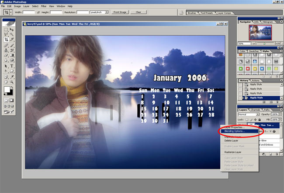Open the Layers panel flyout menu

(x=281, y=110)
